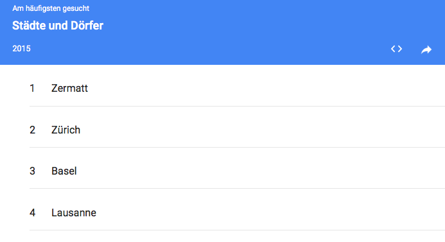Click the rank number 1
Image resolution: width=445 pixels, height=242 pixels.
click(x=32, y=88)
